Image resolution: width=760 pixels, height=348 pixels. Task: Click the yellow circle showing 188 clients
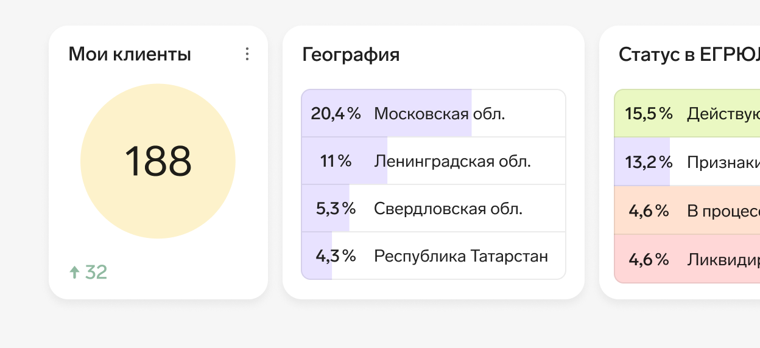click(x=158, y=161)
